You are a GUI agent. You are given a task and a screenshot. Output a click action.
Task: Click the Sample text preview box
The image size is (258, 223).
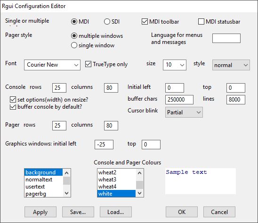[x=201, y=181]
